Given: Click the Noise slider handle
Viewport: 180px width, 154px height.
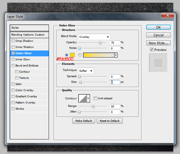Looking at the screenshot, I should click(79, 48).
